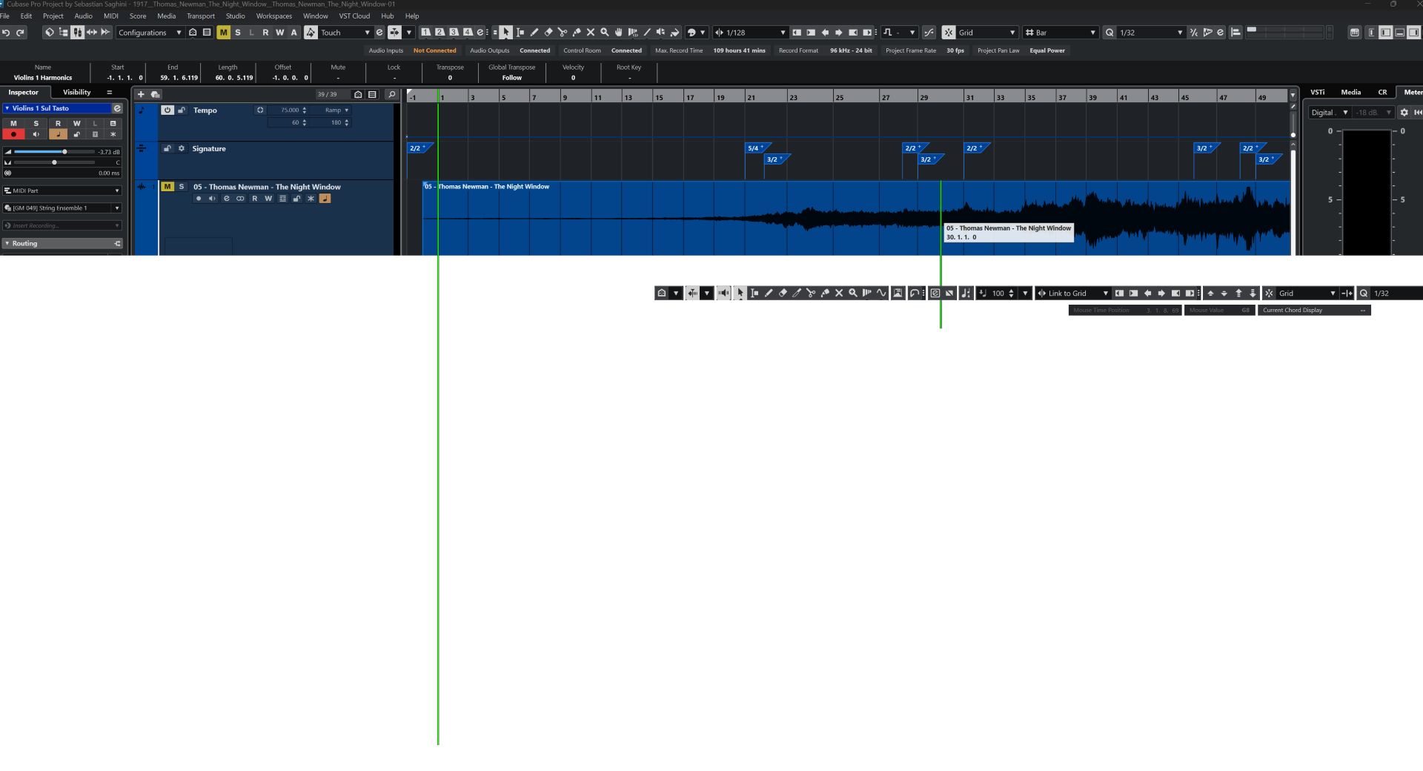1423x771 pixels.
Task: Click the Record Format 96 kHz value
Action: [x=851, y=50]
